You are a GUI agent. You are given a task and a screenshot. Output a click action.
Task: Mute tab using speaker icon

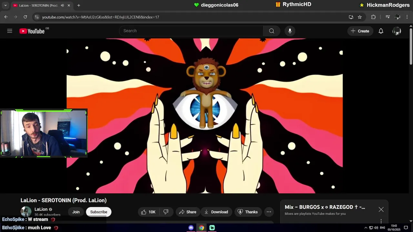click(x=62, y=5)
